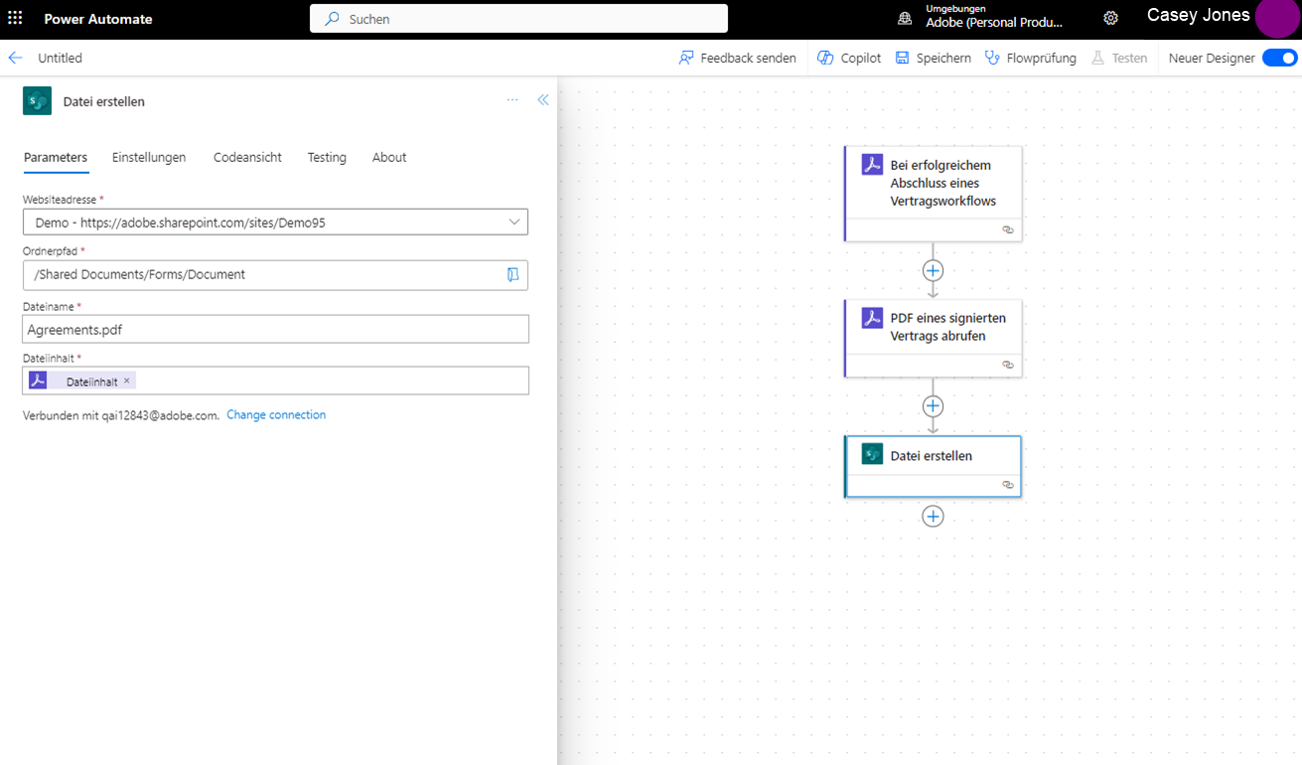Click inside the Dateiname input field

point(275,329)
